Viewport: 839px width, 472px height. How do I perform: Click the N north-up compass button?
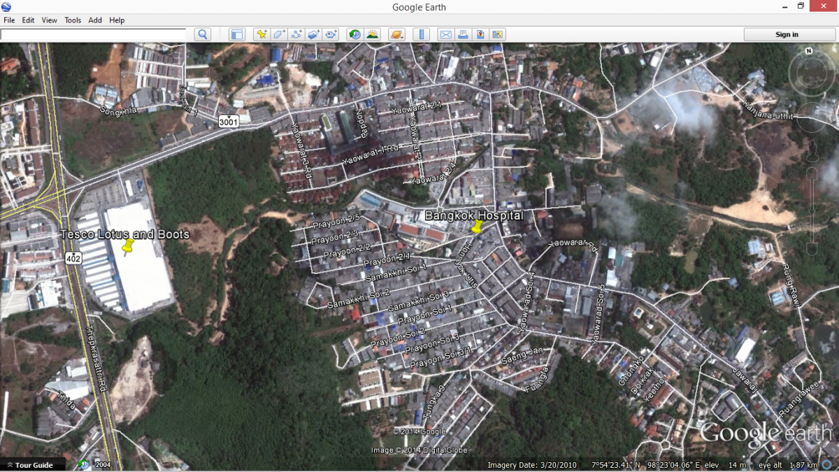pyautogui.click(x=809, y=51)
